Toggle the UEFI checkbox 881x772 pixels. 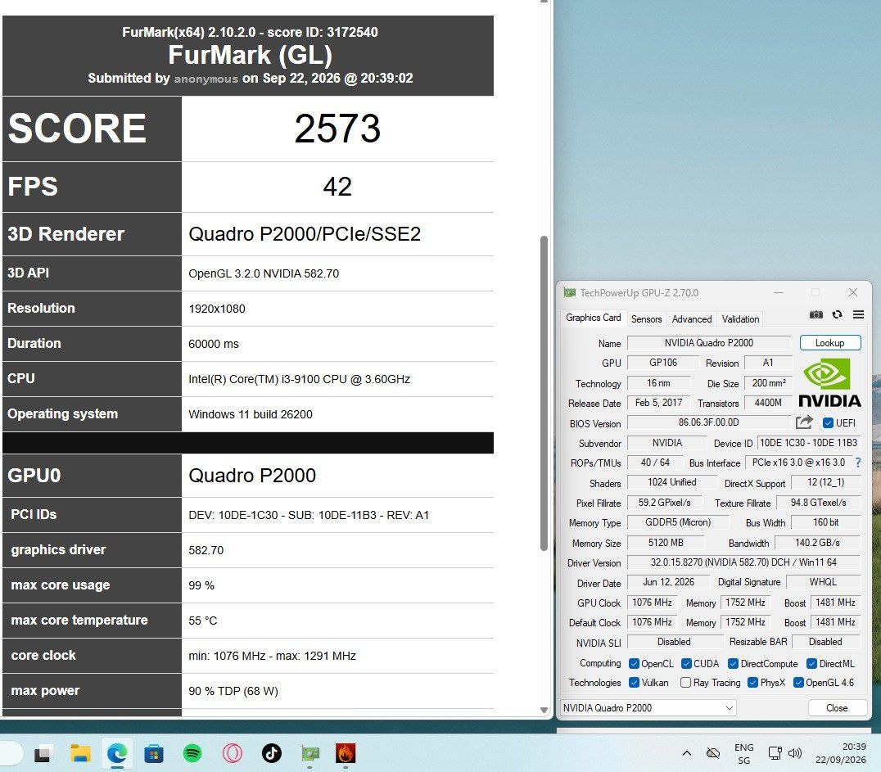point(828,423)
